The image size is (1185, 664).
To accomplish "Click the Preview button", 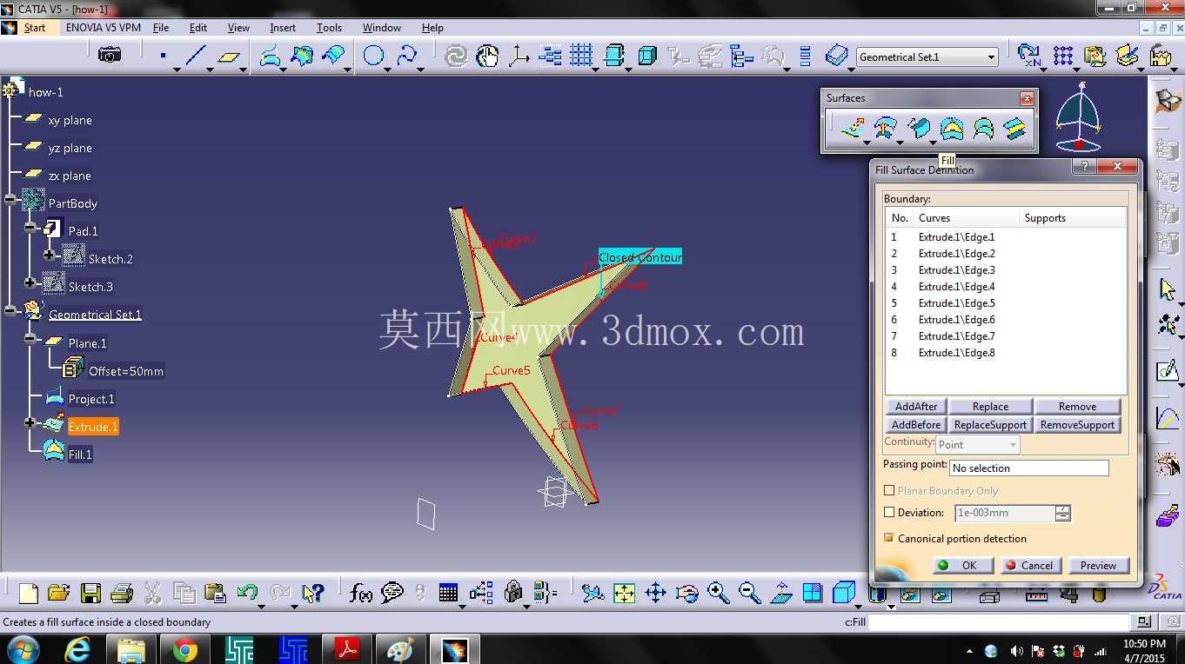I will (1098, 565).
